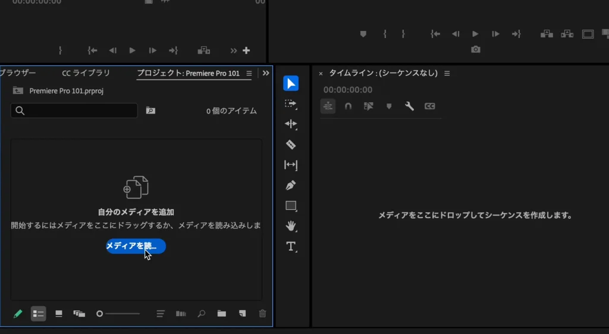
Task: Open timeline panel hamburger menu
Action: click(x=447, y=73)
